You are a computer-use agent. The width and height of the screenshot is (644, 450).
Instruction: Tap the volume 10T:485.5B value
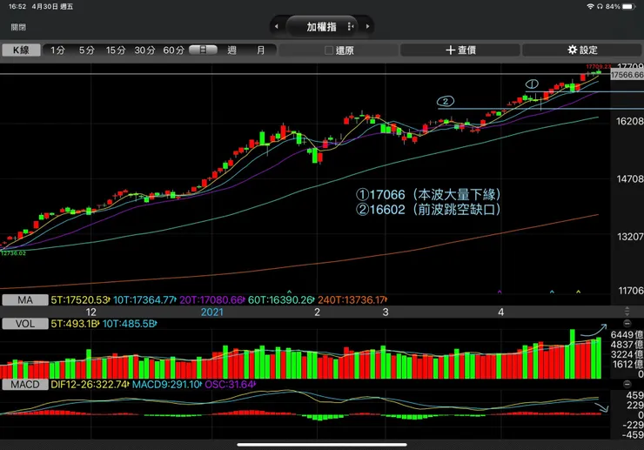130,324
